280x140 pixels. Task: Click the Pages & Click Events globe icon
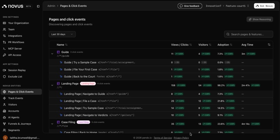[5, 92]
